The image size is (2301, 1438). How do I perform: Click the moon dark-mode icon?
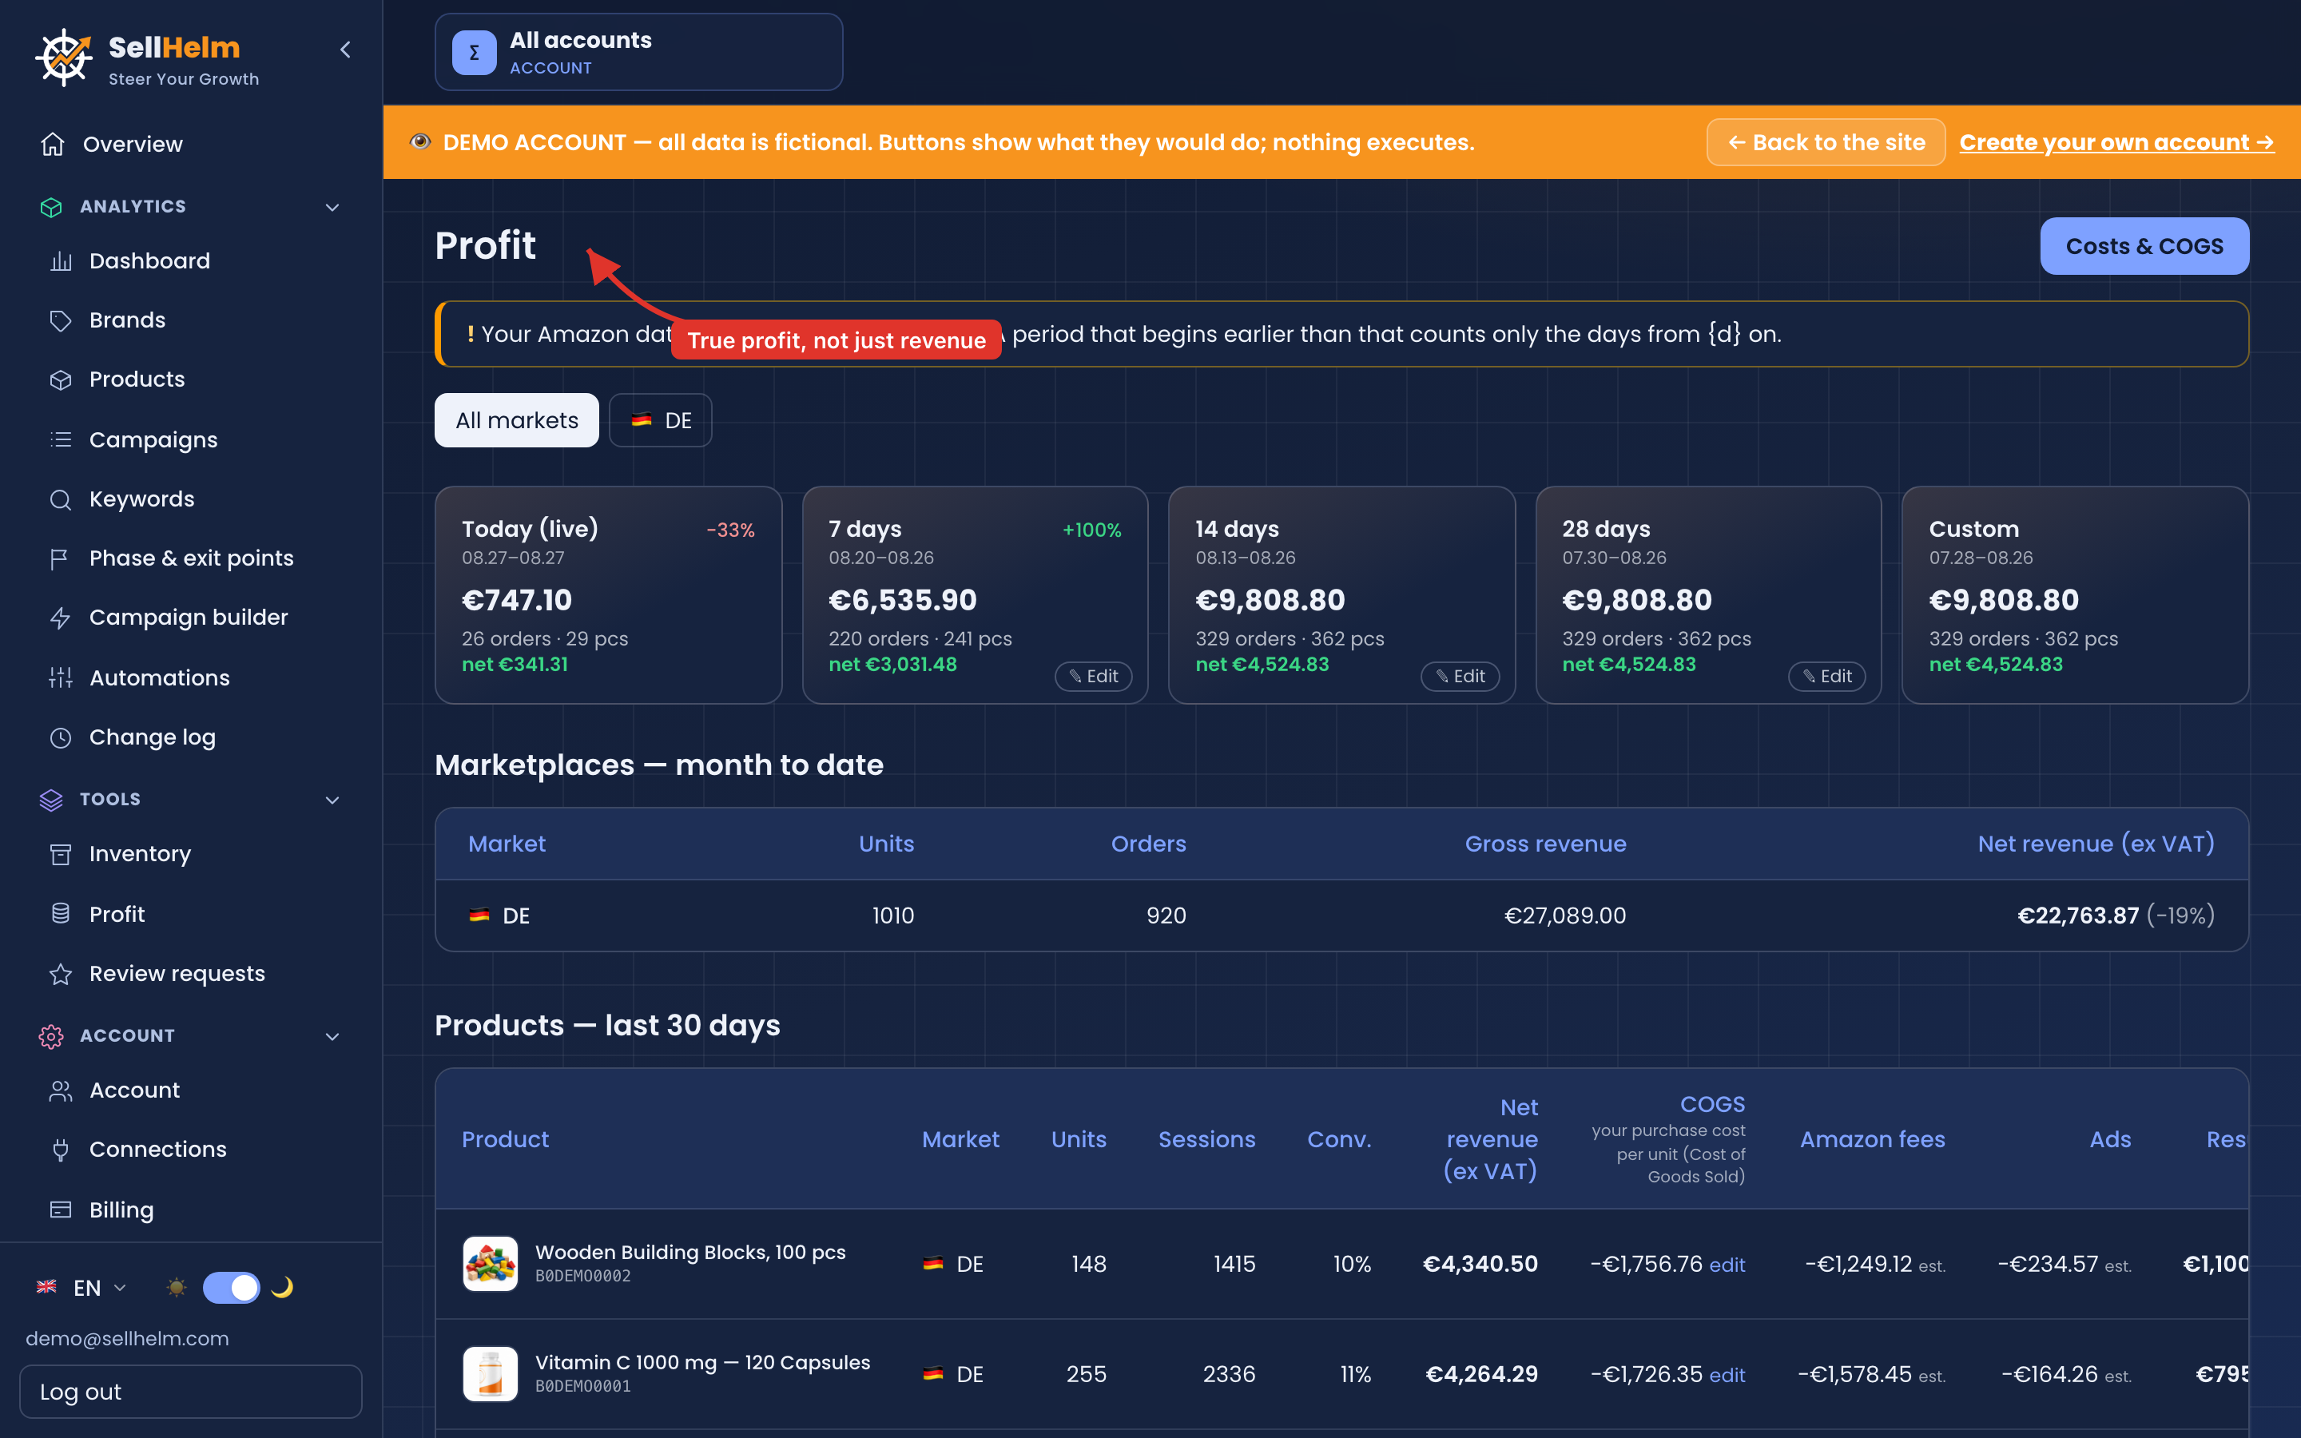pos(282,1288)
